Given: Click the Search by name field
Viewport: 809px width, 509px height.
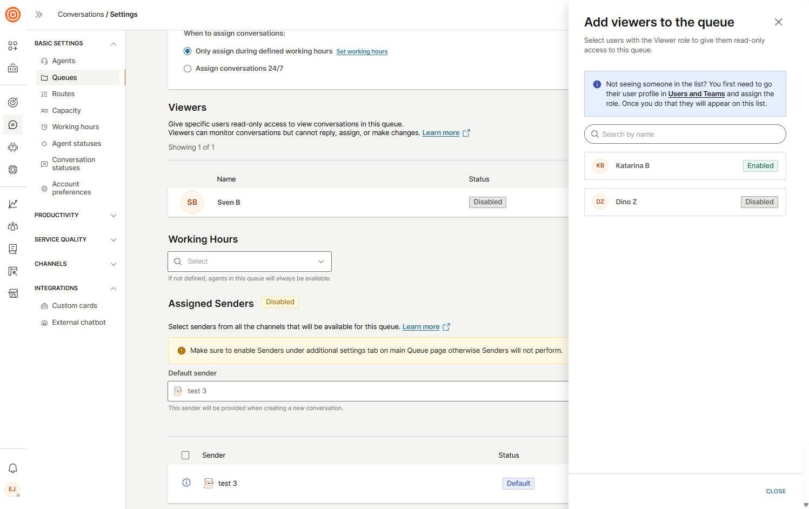Looking at the screenshot, I should pos(685,135).
